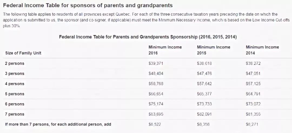Viewport: 292px width, 133px height.
Task: Click the 2 persons row label
Action: [x=15, y=64]
